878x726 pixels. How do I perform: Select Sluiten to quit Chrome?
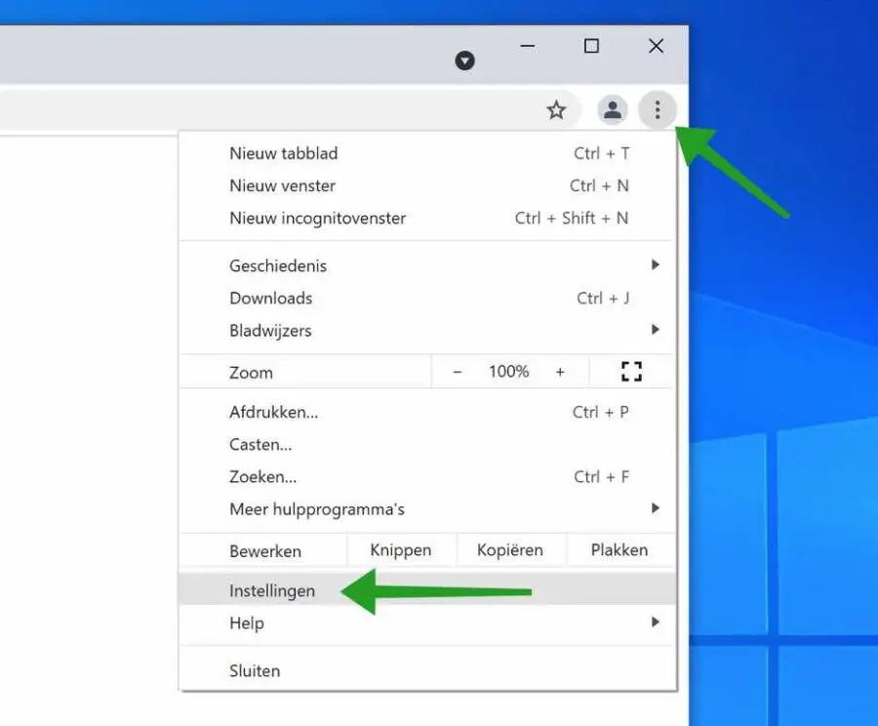coord(427,670)
